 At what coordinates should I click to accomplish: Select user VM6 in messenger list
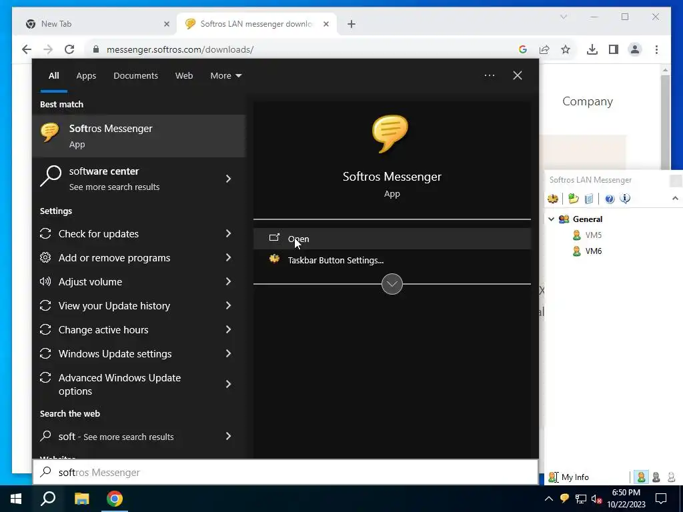coord(593,251)
